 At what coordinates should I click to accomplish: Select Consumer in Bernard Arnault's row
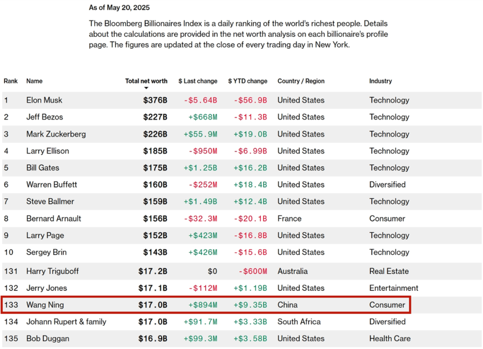point(387,219)
